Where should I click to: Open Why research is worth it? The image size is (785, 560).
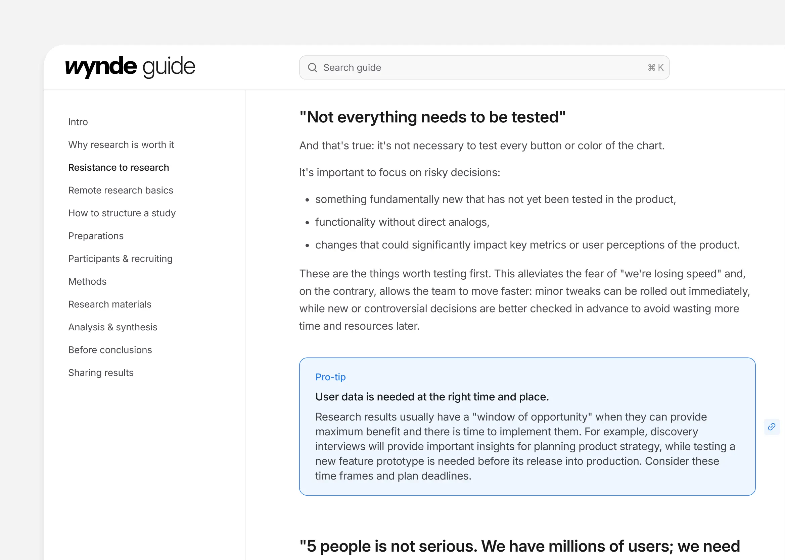[121, 145]
